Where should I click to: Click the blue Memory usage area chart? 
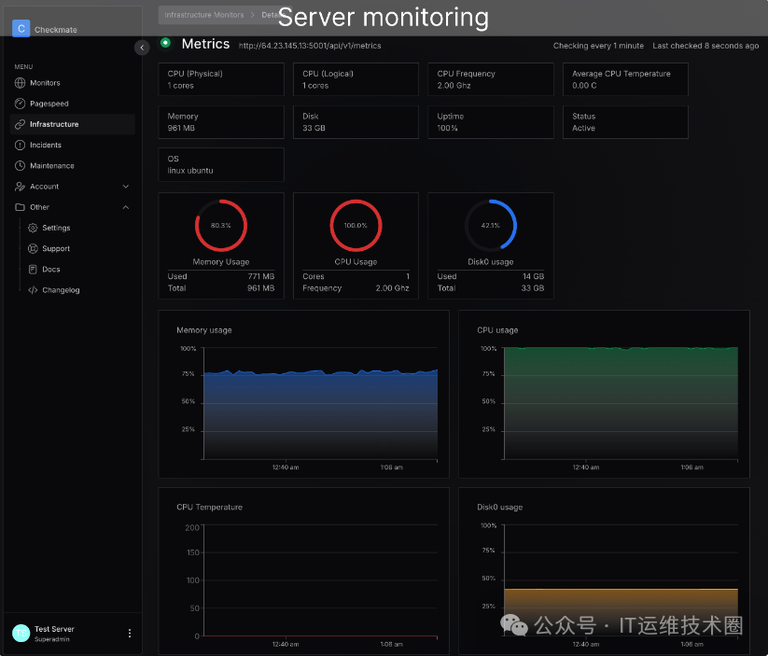(320, 415)
